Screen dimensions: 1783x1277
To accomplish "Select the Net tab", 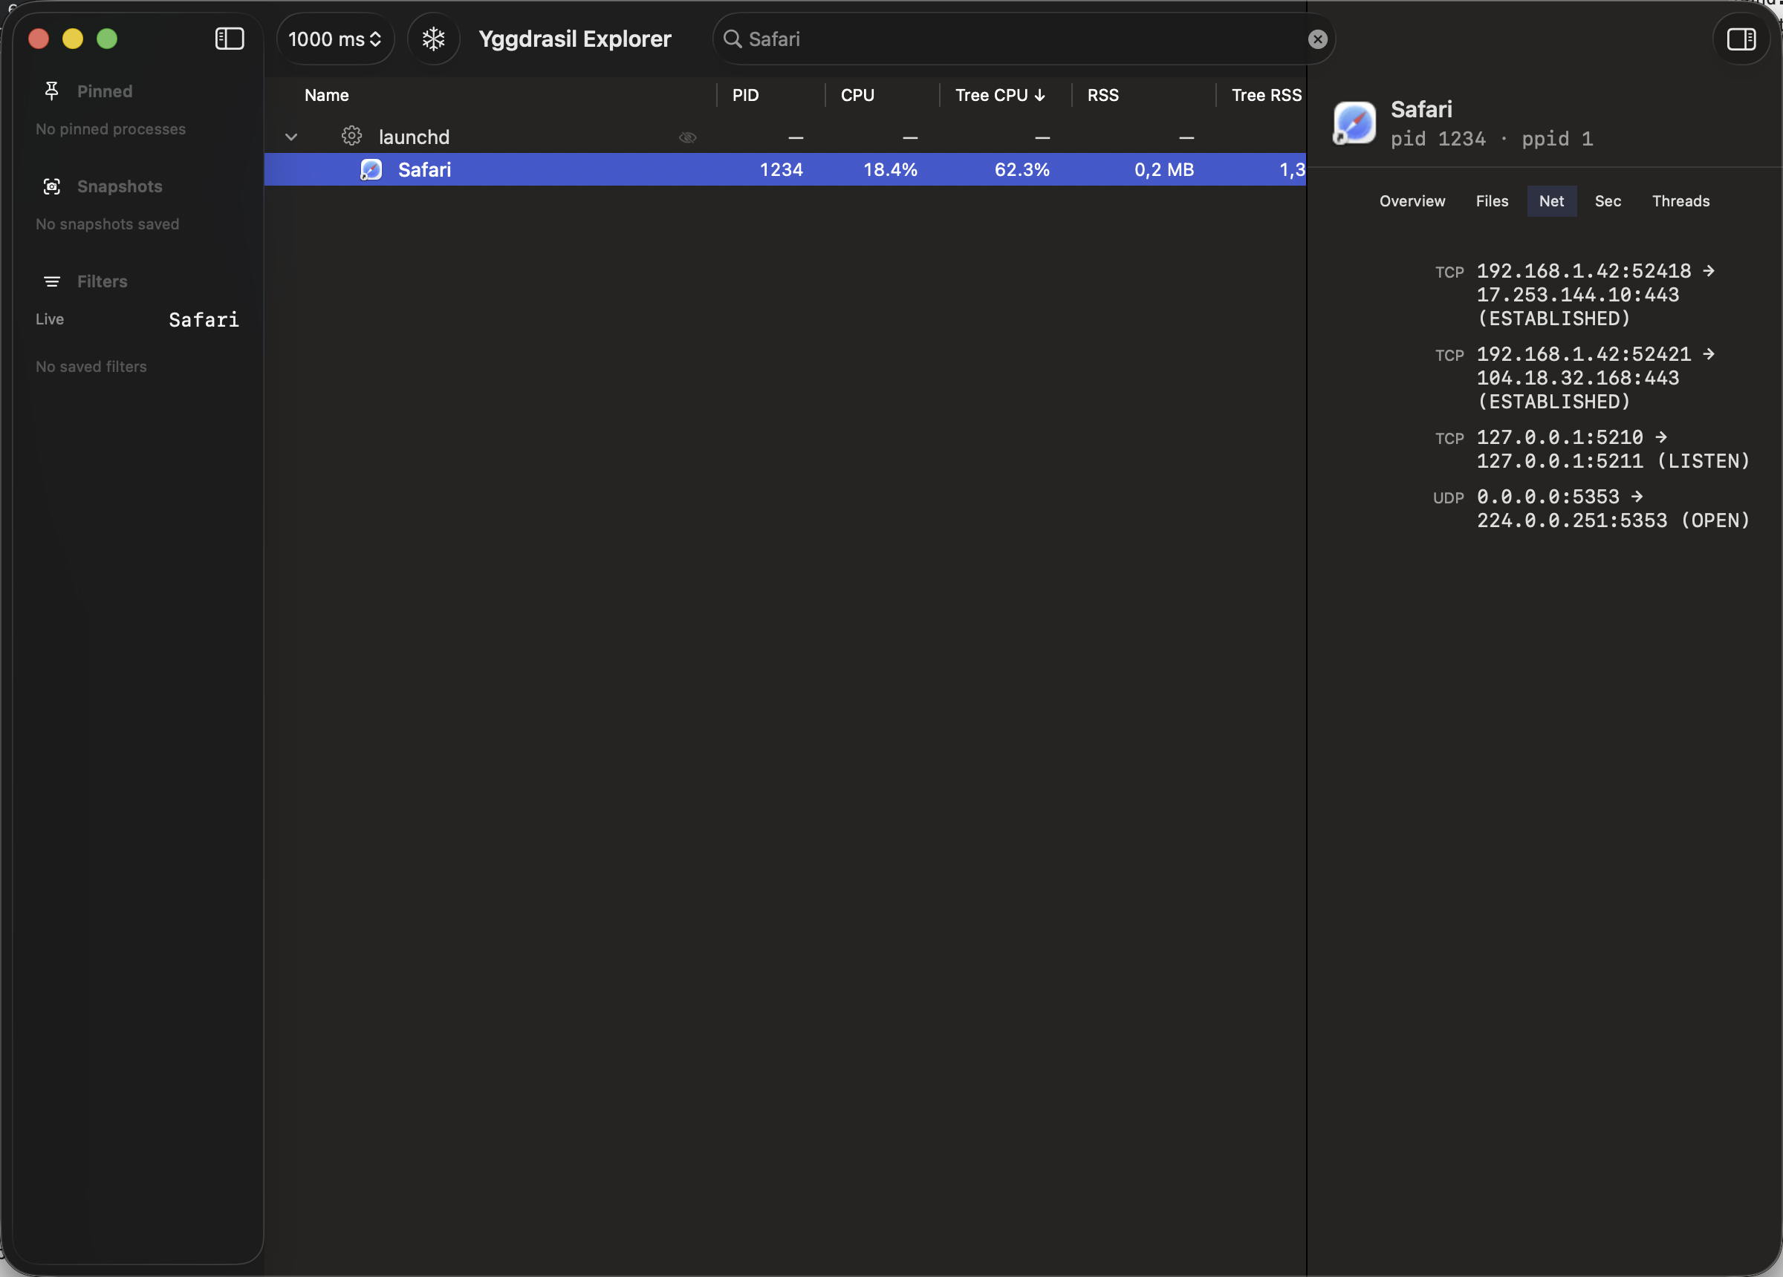I will (x=1551, y=201).
